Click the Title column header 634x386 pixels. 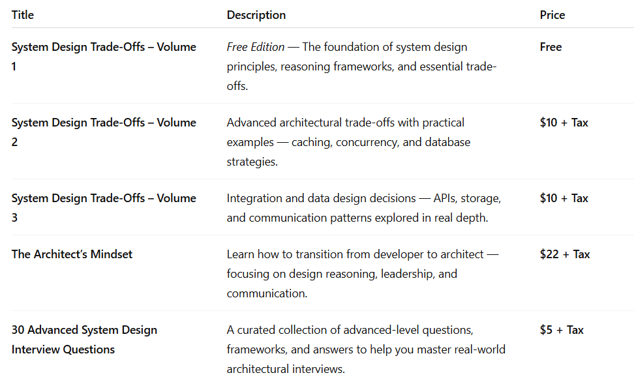click(23, 14)
